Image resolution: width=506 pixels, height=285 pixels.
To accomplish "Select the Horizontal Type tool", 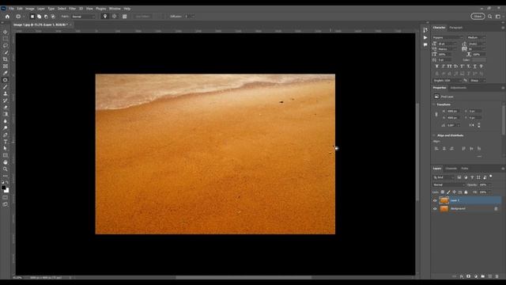I will coord(6,142).
